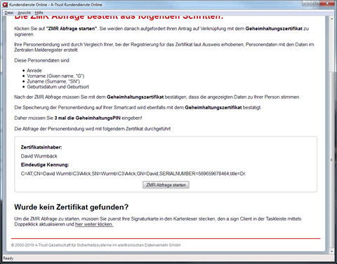Minimize the Kundendienste Online window
This screenshot has height=264, width=337.
(x=306, y=4)
